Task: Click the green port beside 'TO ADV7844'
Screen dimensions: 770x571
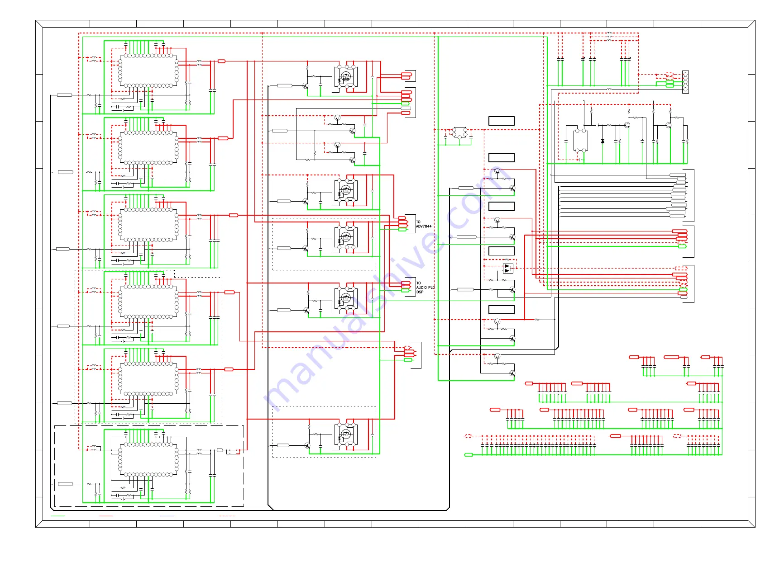Action: (402, 230)
